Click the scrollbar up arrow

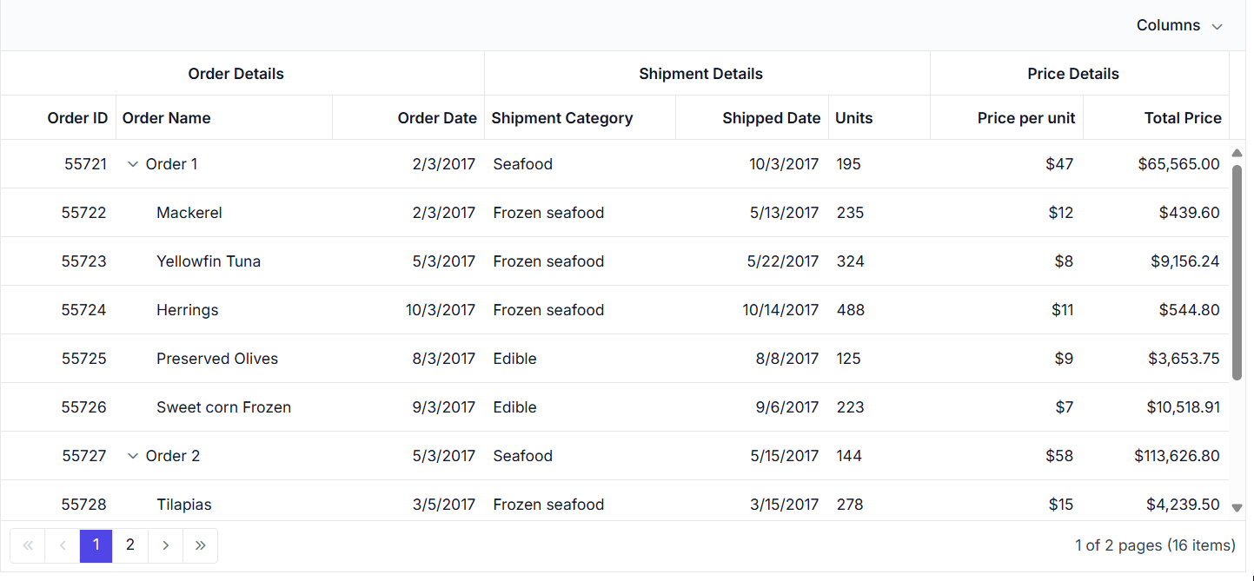pos(1237,152)
